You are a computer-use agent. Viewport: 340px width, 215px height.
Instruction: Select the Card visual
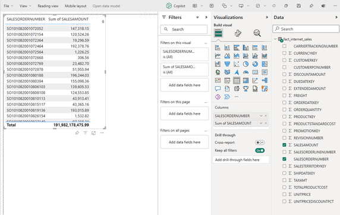click(255, 72)
